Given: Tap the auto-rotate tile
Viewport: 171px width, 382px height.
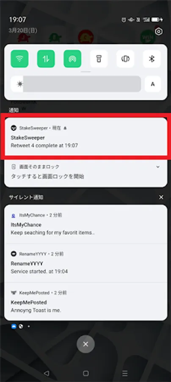Looking at the screenshot, I should 125,59.
